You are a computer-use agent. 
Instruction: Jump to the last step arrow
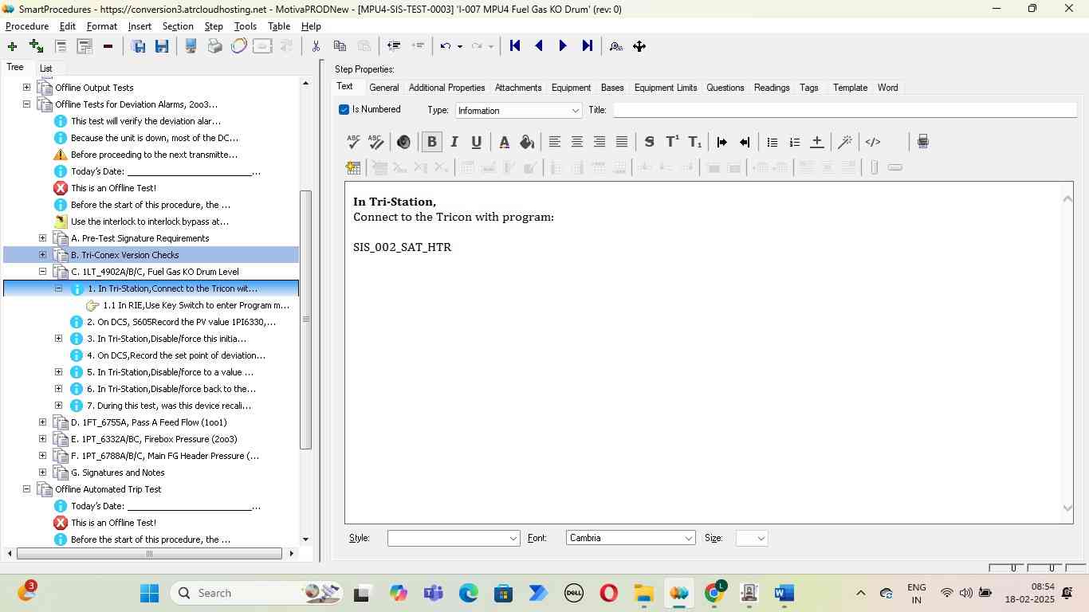[588, 46]
